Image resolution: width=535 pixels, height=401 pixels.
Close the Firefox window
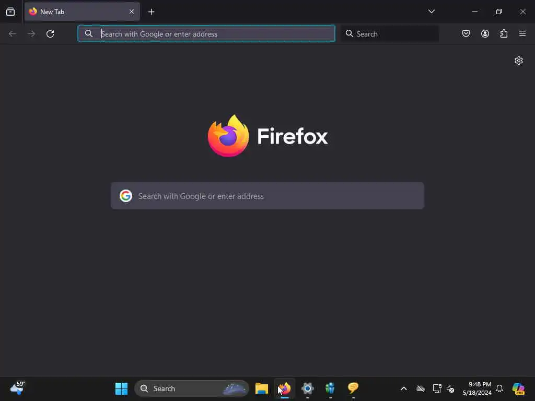(522, 11)
